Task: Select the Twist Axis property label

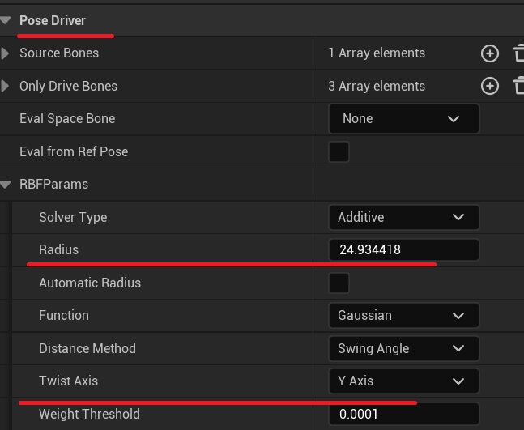Action: (x=68, y=381)
